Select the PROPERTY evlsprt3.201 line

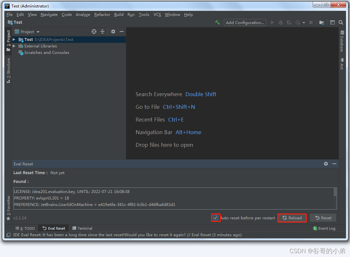click(42, 198)
